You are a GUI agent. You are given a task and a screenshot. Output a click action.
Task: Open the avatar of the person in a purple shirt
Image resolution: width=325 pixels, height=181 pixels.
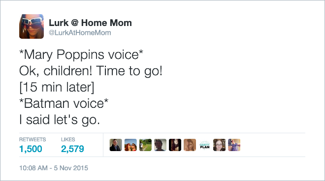click(234, 145)
